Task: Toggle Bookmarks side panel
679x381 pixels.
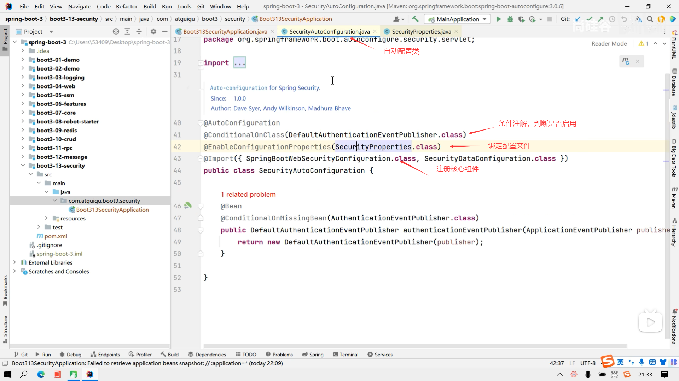Action: click(5, 290)
